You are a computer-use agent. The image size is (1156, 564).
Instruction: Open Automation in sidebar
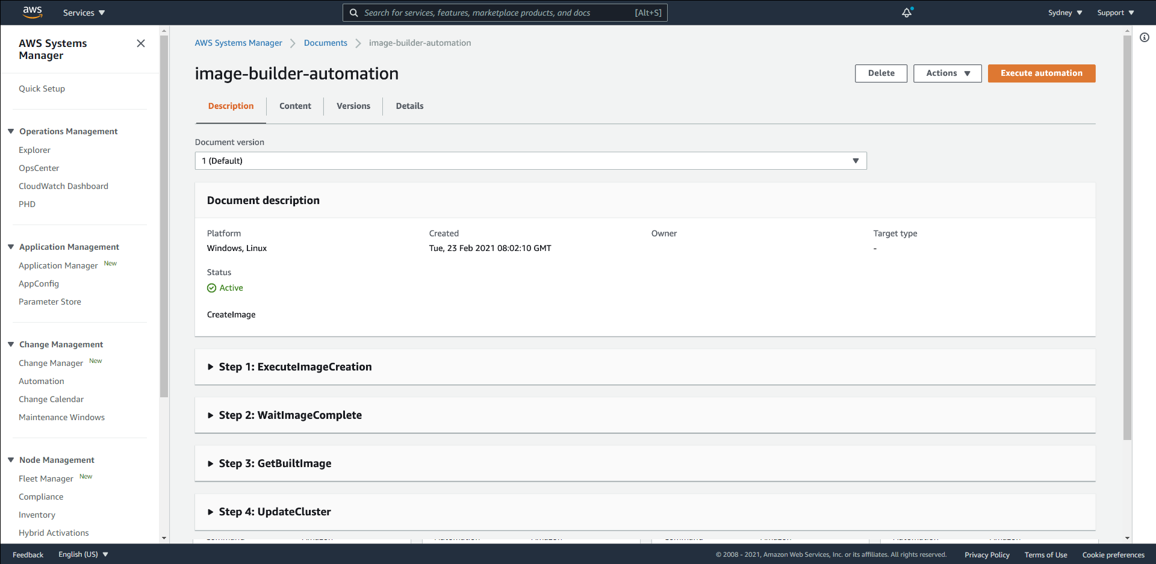[41, 381]
